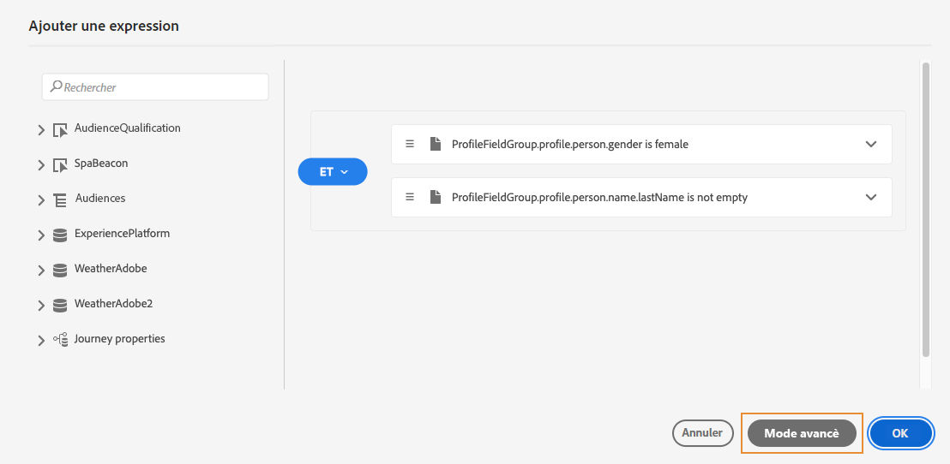
Task: Click the AudienceQualification event icon
Action: 60,130
